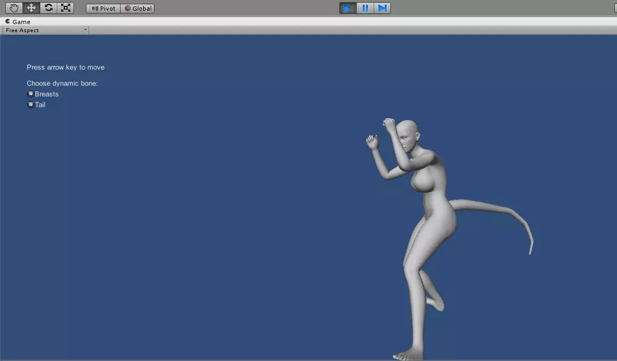This screenshot has height=361, width=617.
Task: Select the Tail dynamic bone option
Action: pos(31,104)
